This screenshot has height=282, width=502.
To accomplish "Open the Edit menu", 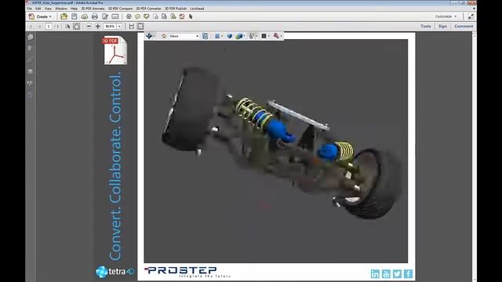I will coord(38,9).
